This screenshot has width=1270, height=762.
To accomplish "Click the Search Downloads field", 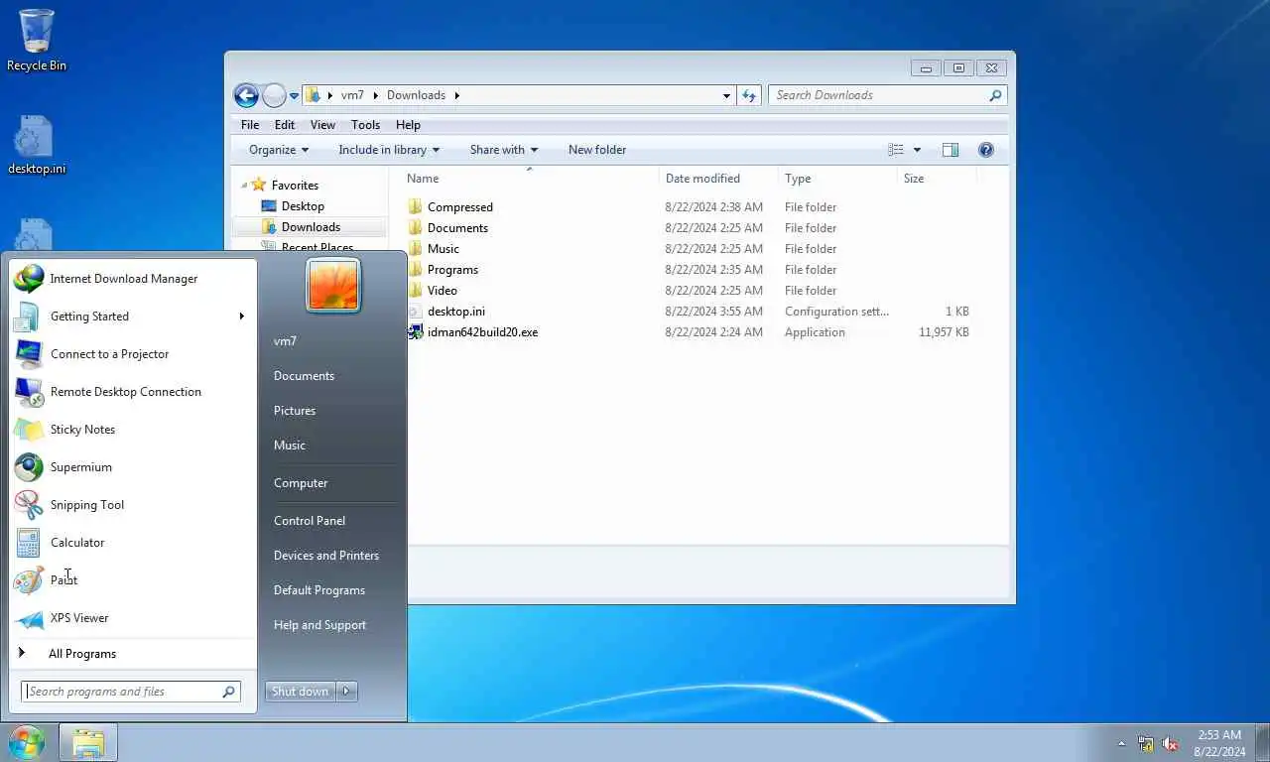I will [878, 95].
